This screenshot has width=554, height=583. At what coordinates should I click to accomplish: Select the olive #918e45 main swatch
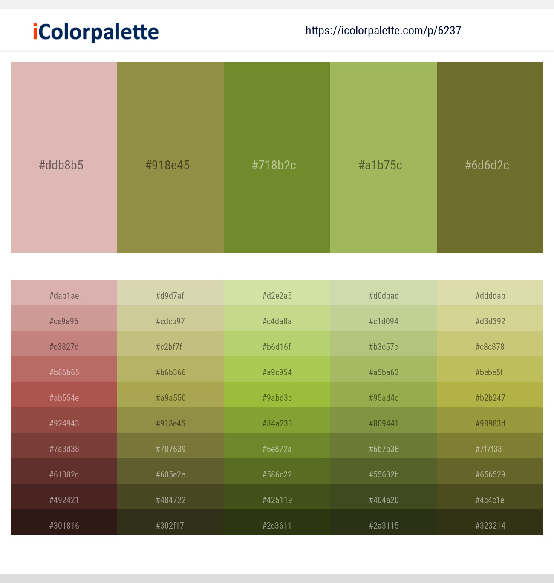(170, 157)
